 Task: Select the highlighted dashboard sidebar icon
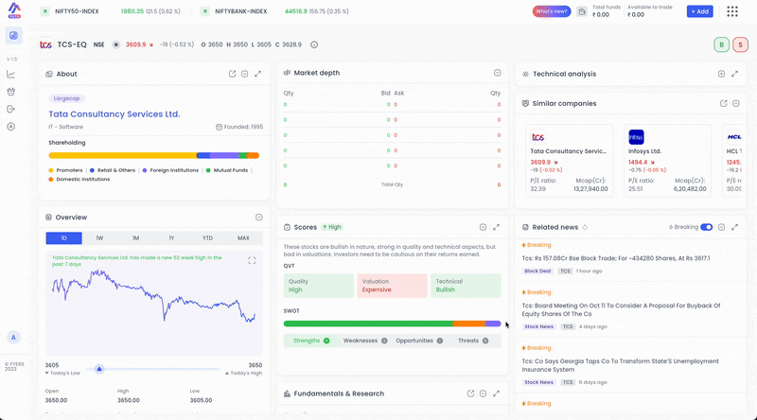point(13,36)
